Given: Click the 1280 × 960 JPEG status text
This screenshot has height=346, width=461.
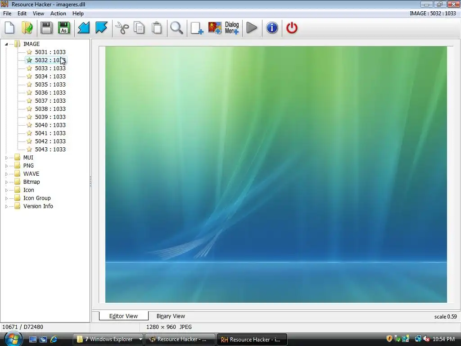Looking at the screenshot, I should (x=169, y=327).
